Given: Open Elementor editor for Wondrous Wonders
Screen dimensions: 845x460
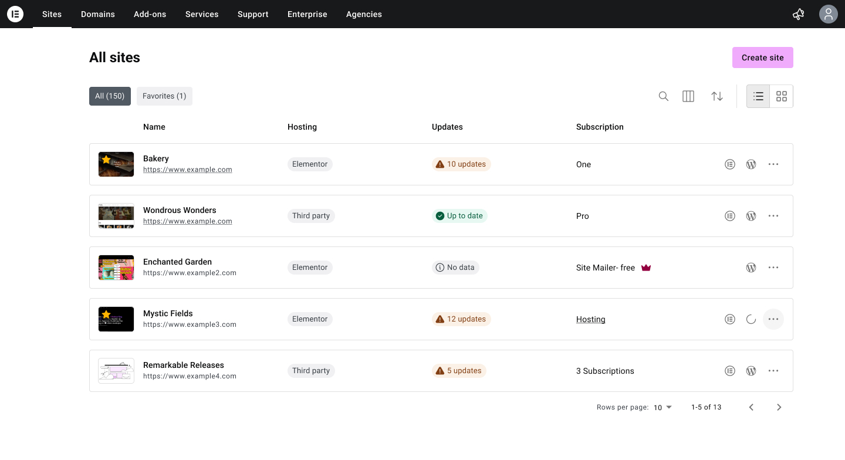Looking at the screenshot, I should (730, 216).
